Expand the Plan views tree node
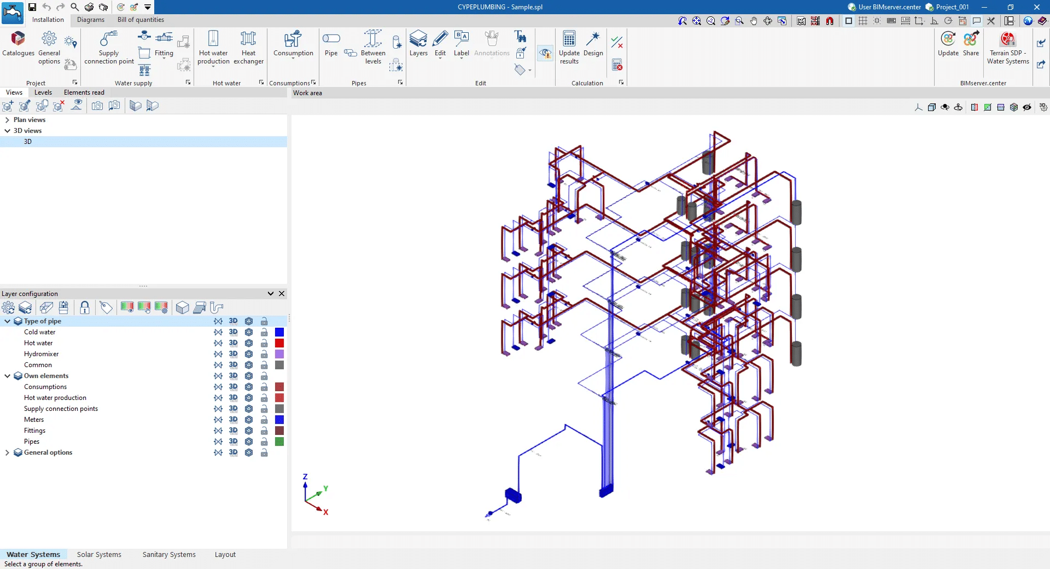 click(7, 120)
